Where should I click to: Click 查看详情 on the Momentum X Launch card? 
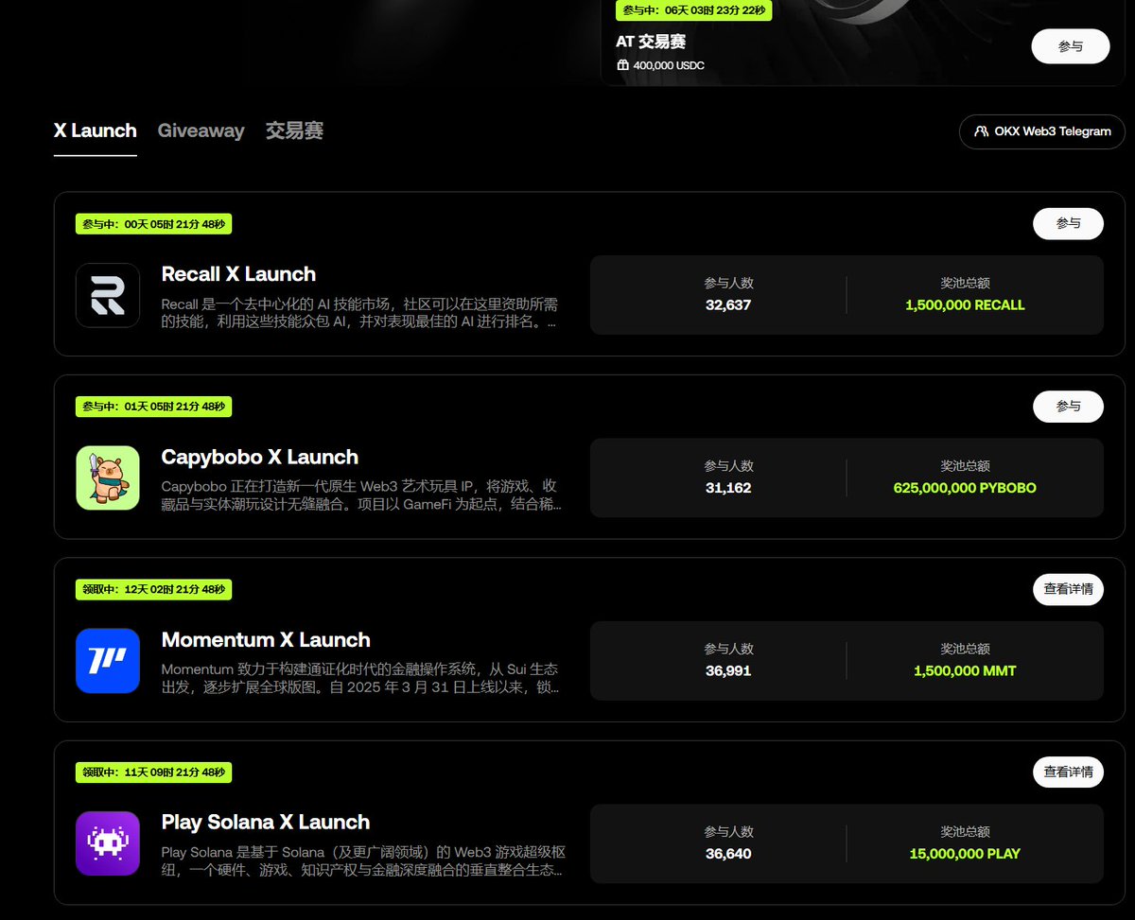[1068, 589]
